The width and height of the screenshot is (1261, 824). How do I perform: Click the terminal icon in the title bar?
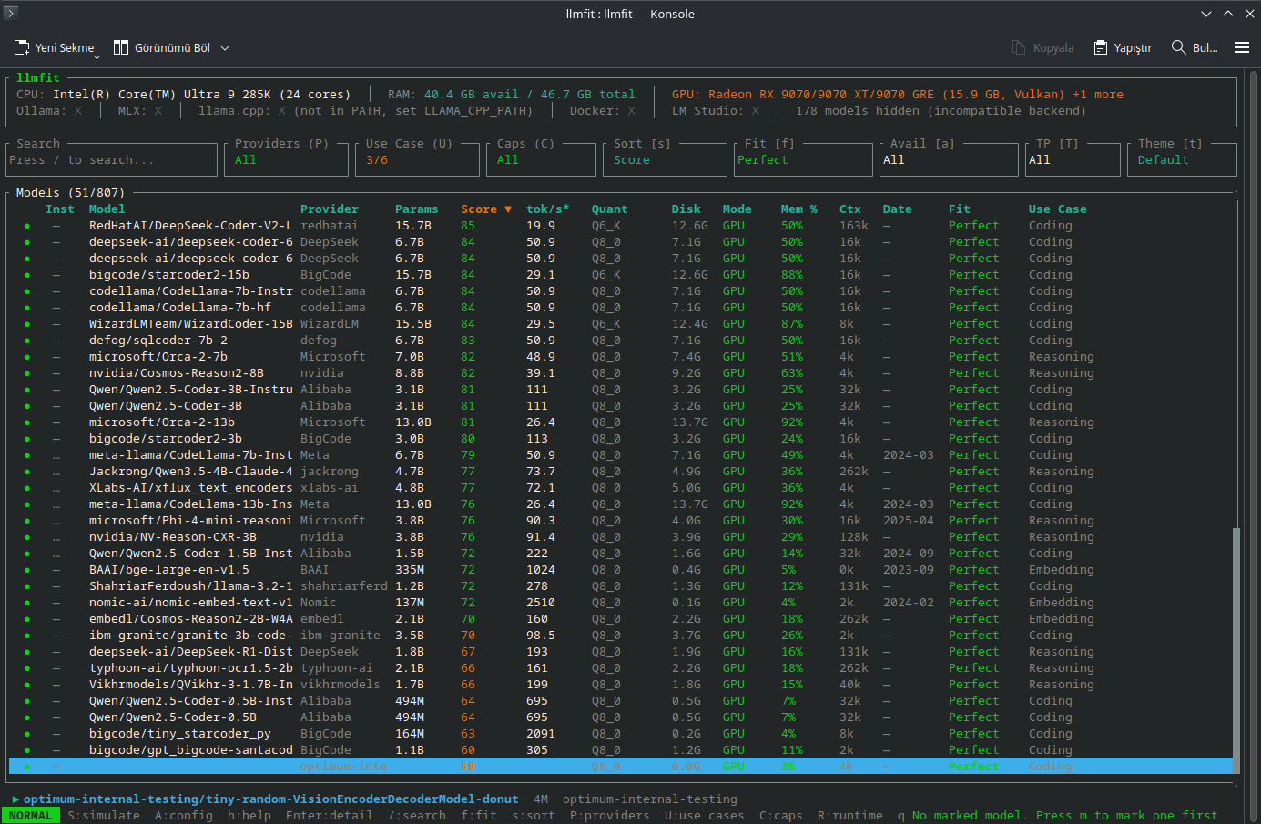point(11,14)
